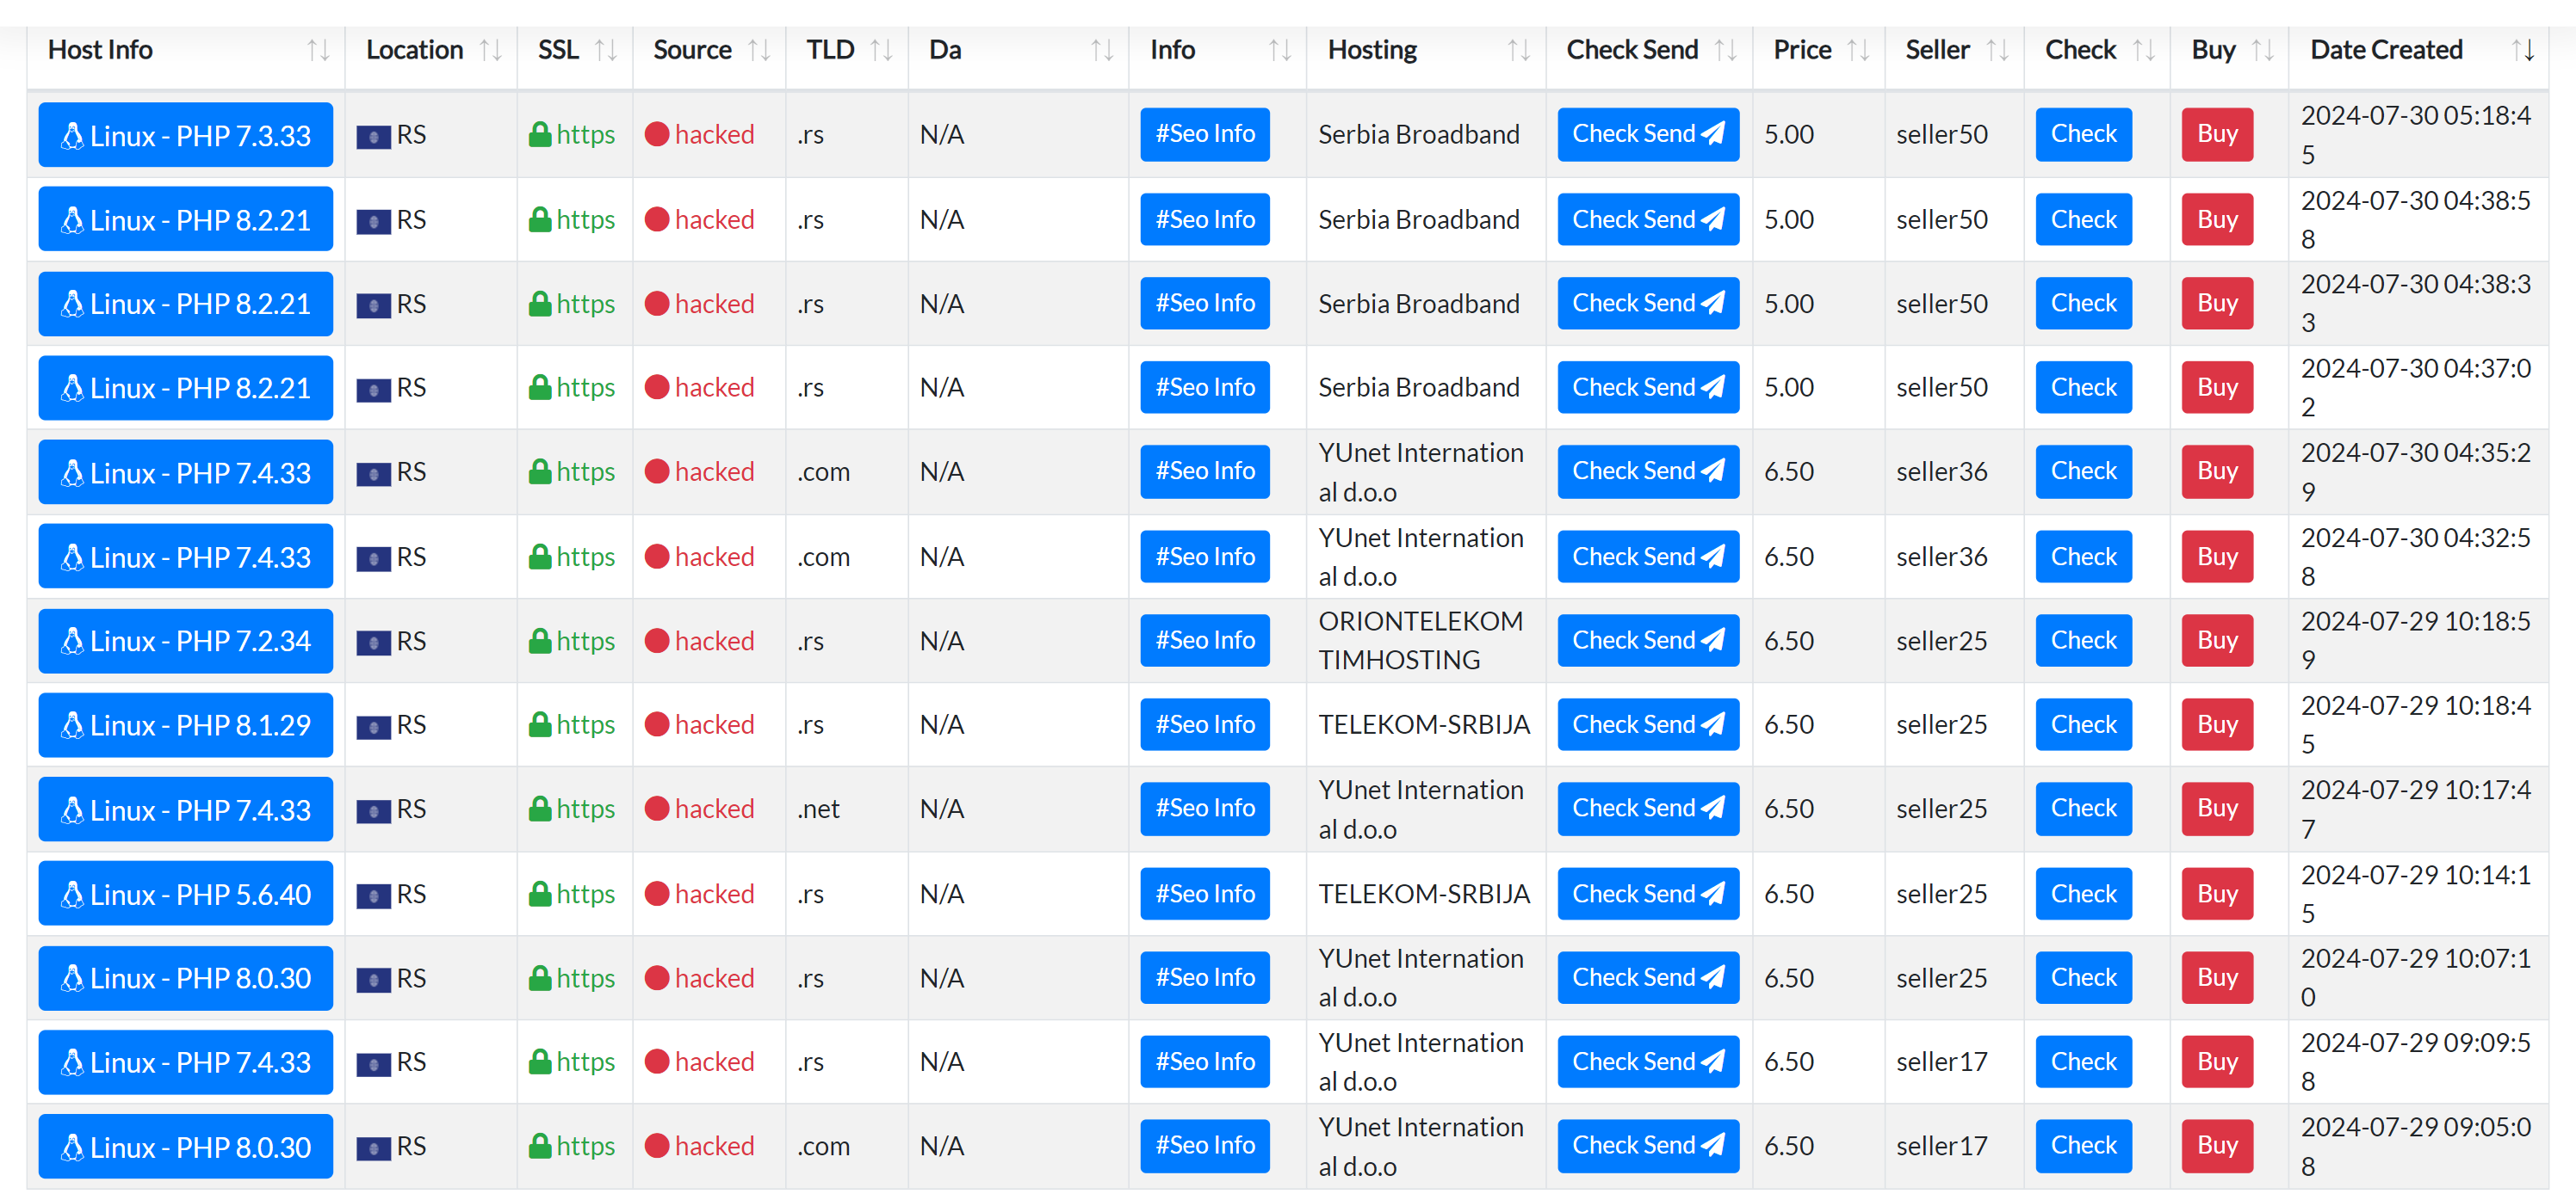
Task: Click Check Send in the row created 2024-07-29 09:09:58
Action: coord(1647,1062)
